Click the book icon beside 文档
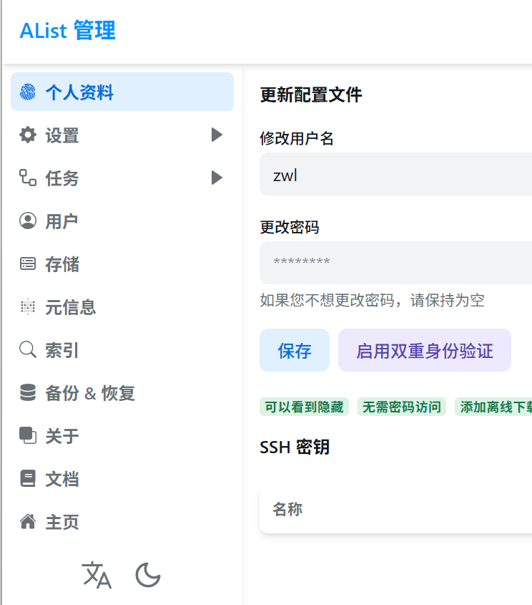The height and width of the screenshot is (605, 532). 28,478
